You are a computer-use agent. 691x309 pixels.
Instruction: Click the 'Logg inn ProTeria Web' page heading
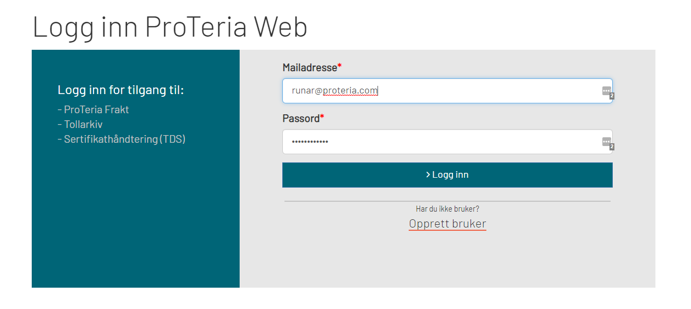(x=170, y=26)
